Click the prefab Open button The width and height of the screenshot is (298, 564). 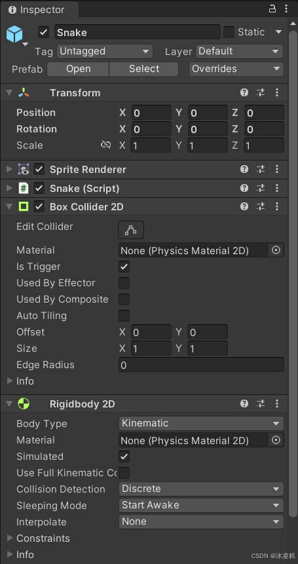click(x=78, y=69)
